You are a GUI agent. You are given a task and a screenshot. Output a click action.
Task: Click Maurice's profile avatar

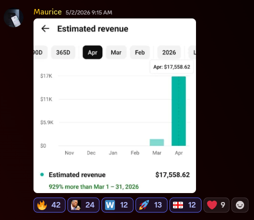(x=13, y=18)
